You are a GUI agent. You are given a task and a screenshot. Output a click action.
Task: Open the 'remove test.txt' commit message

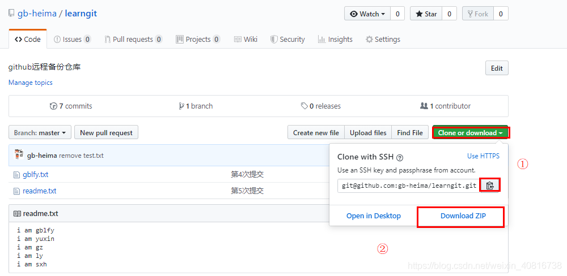pos(81,156)
